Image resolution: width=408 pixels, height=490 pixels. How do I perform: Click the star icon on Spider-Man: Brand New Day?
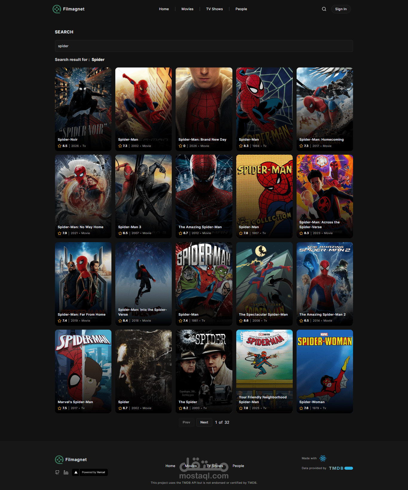coord(180,146)
